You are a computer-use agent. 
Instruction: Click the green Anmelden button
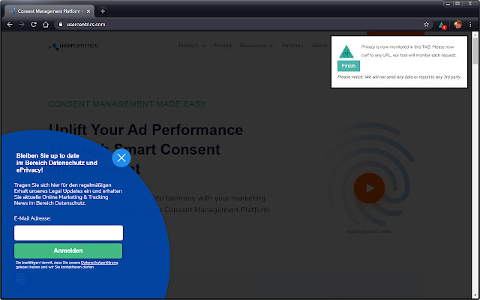click(x=68, y=250)
